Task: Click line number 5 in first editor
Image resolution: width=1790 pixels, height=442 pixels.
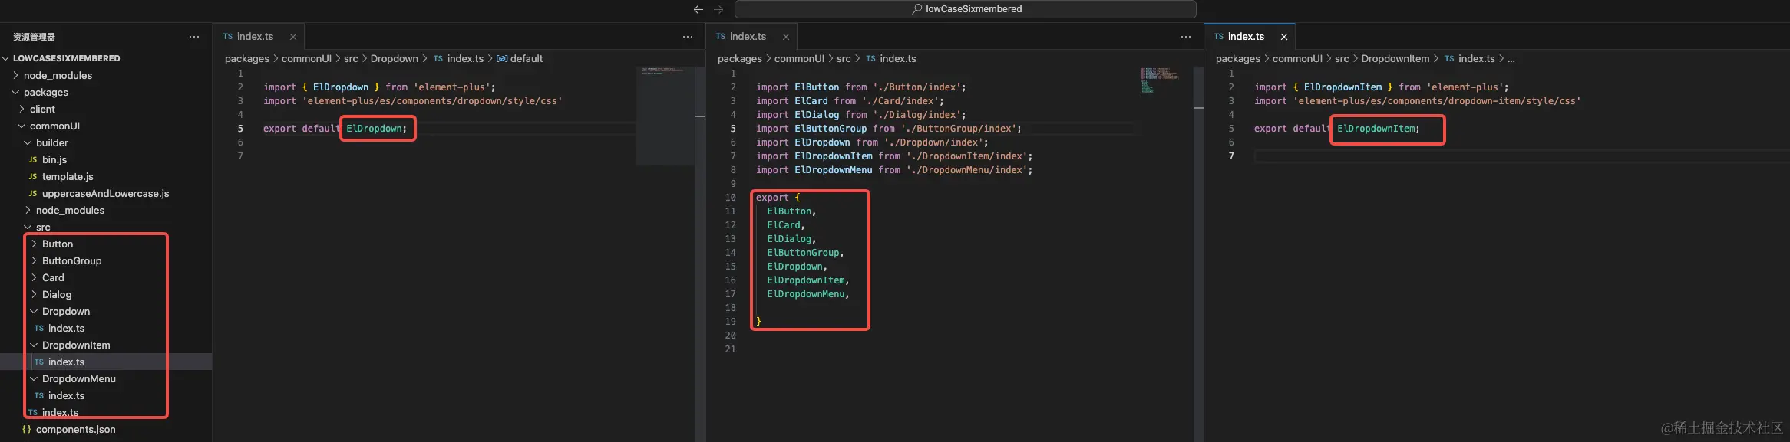Action: coord(240,129)
